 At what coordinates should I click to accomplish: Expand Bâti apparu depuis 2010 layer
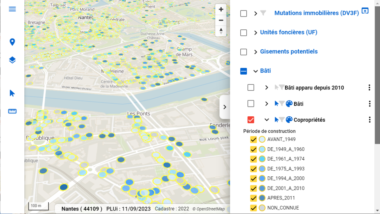coord(267,88)
